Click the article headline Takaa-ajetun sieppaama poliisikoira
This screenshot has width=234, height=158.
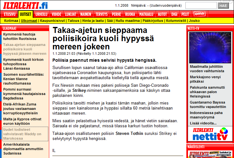(x=103, y=39)
